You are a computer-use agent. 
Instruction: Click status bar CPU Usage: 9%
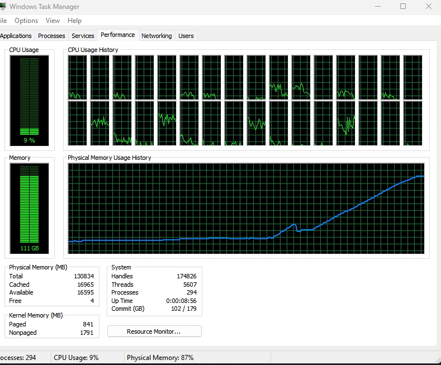point(76,358)
